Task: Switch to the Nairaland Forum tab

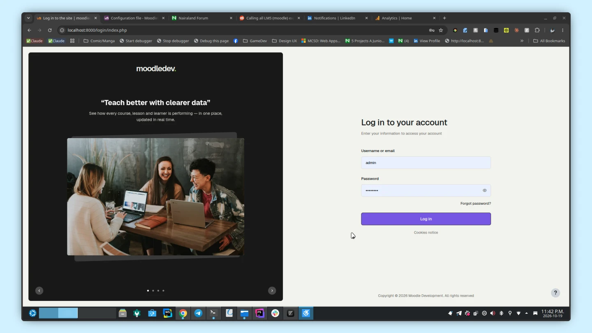Action: 201,18
